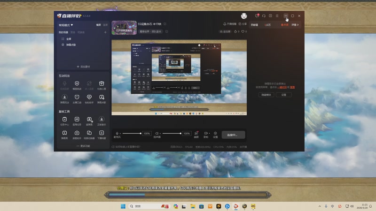The height and width of the screenshot is (211, 376).
Task: Click speaker 100% value box
Action: [x=187, y=133]
